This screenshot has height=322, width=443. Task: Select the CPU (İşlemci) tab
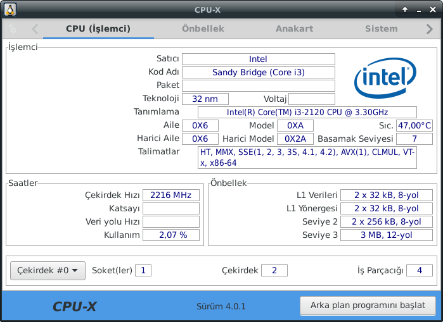coord(98,28)
